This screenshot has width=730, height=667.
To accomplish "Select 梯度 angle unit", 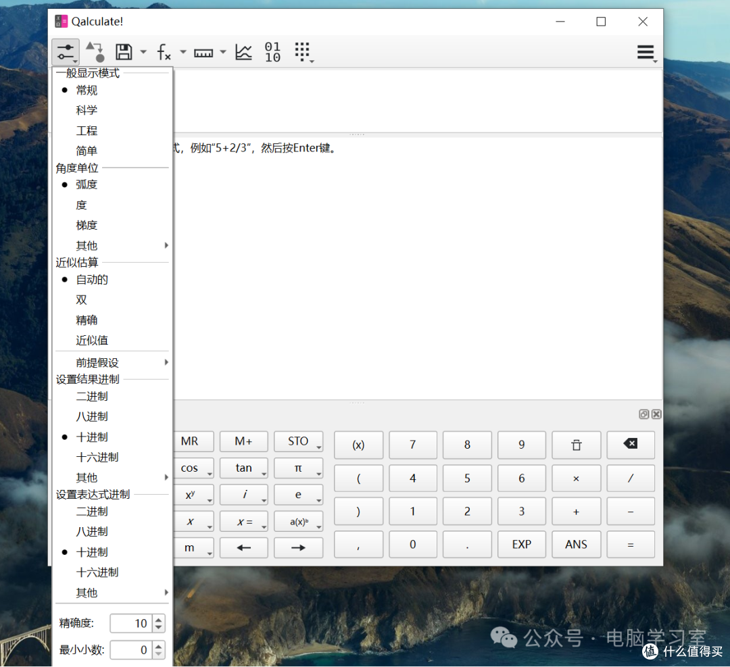I will point(112,225).
